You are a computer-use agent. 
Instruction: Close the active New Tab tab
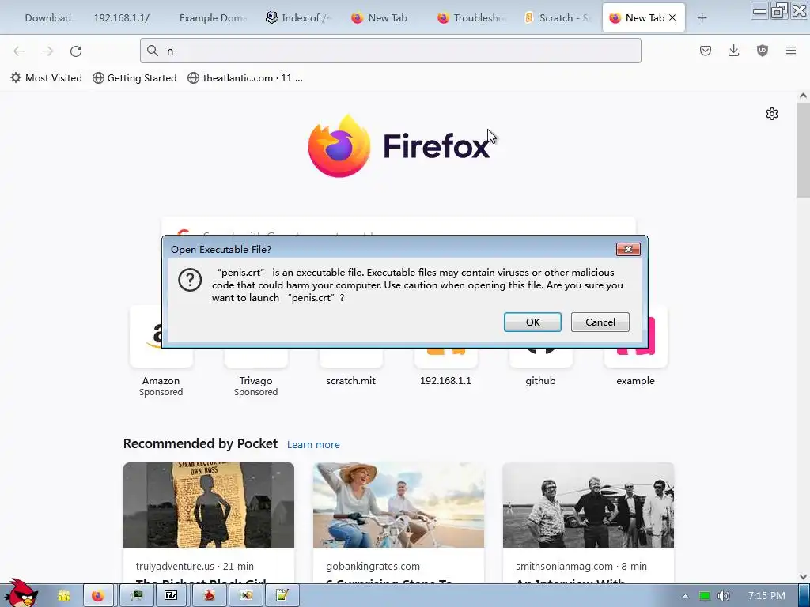tap(672, 17)
